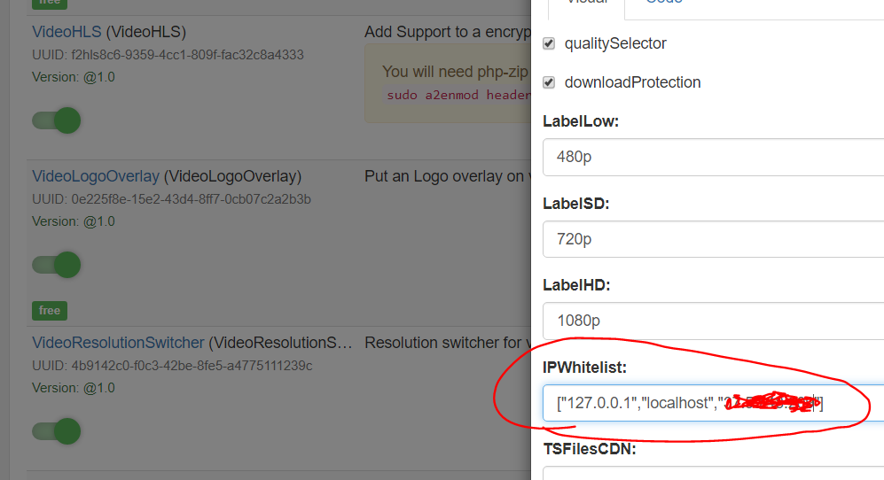Click the LabelLow field showing 480p
Viewport: 884px width, 480px height.
[713, 157]
